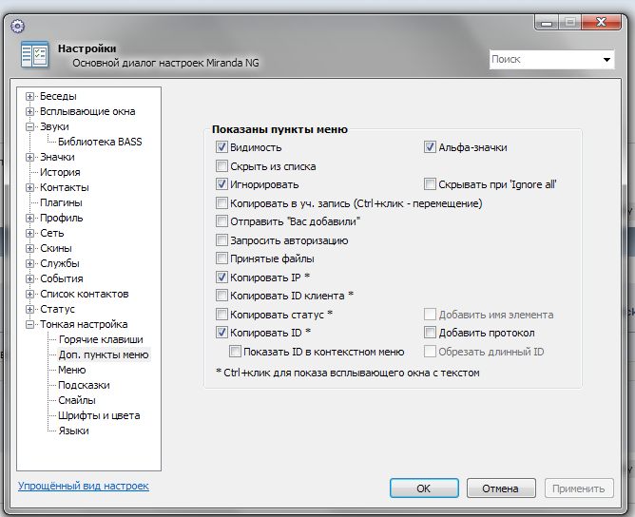Expand the Профиль tree node
Viewport: 635px width, 517px height.
[29, 218]
